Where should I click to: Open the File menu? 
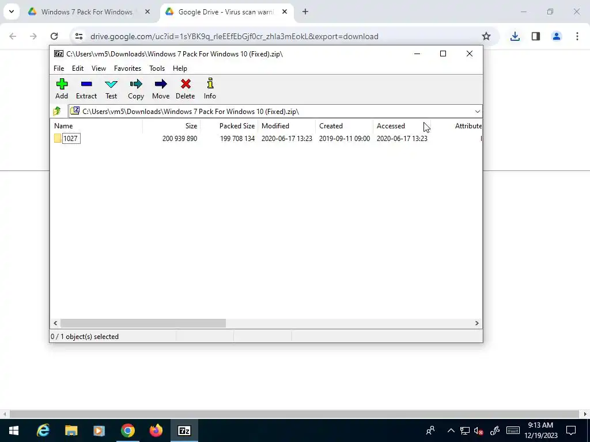click(x=59, y=68)
